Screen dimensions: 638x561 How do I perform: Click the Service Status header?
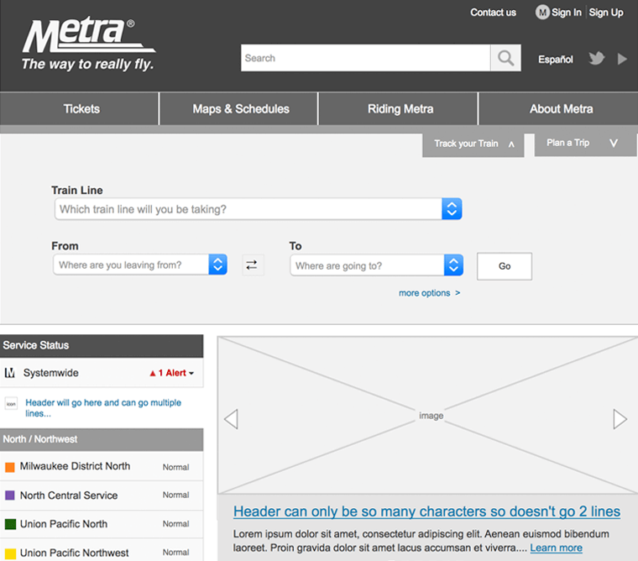[x=102, y=346]
